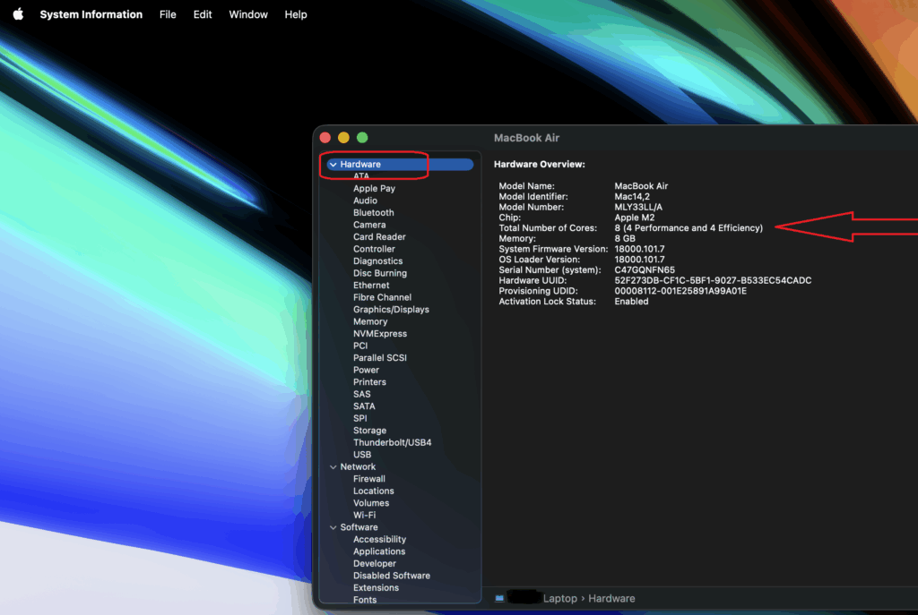
Task: Select USB in the sidebar
Action: pyautogui.click(x=362, y=454)
